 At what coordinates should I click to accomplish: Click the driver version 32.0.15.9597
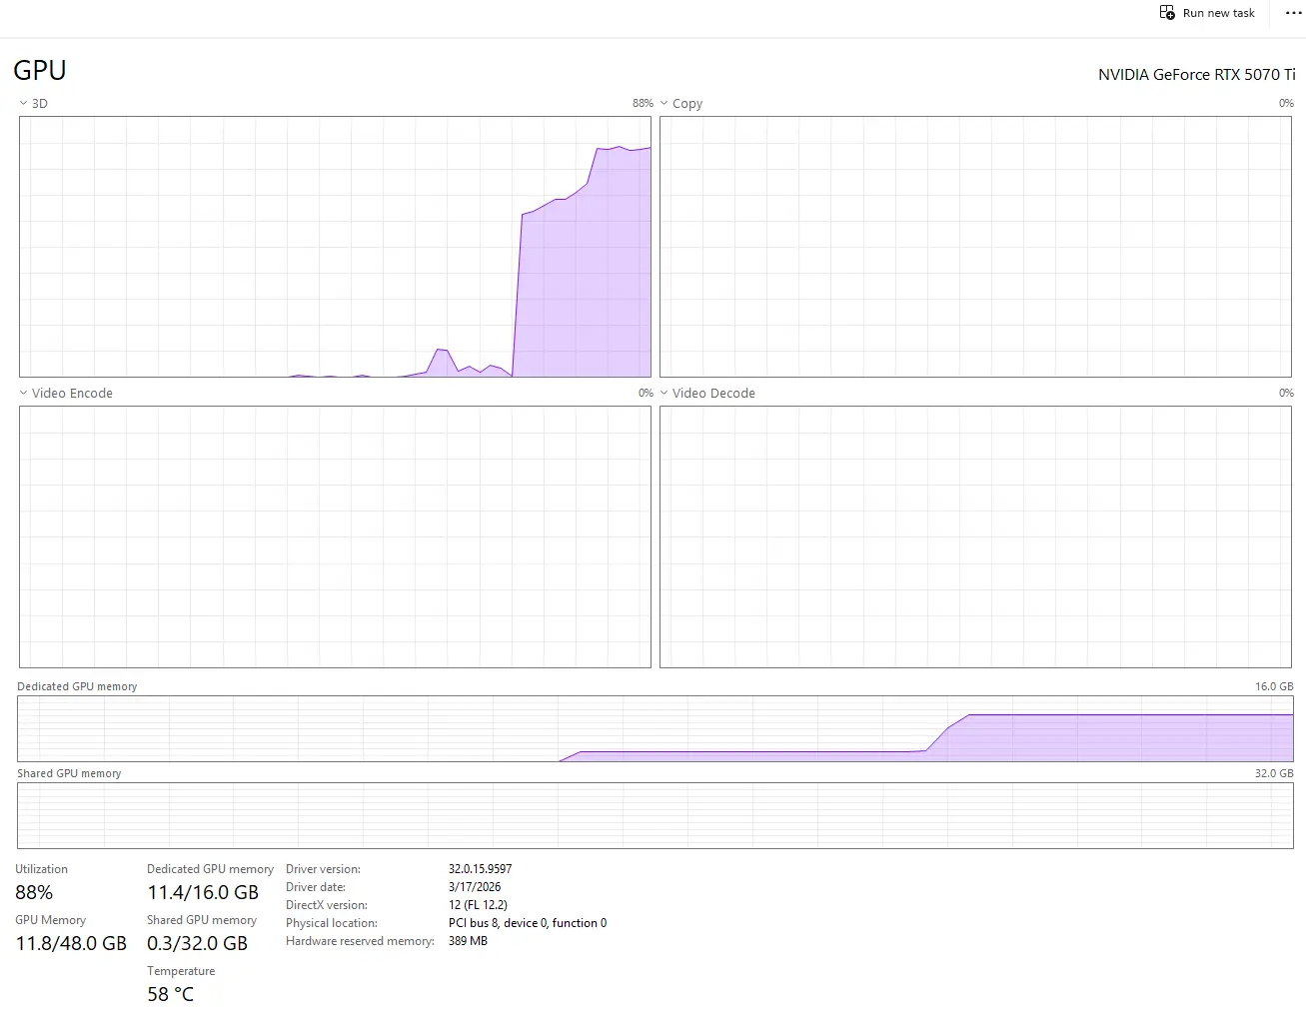[480, 869]
